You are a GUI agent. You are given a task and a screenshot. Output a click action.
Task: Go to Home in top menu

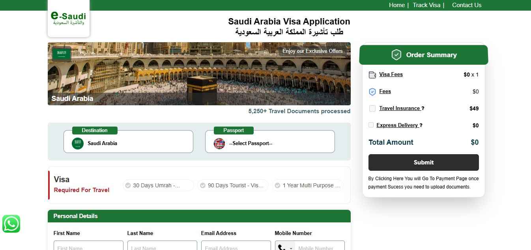pyautogui.click(x=397, y=5)
